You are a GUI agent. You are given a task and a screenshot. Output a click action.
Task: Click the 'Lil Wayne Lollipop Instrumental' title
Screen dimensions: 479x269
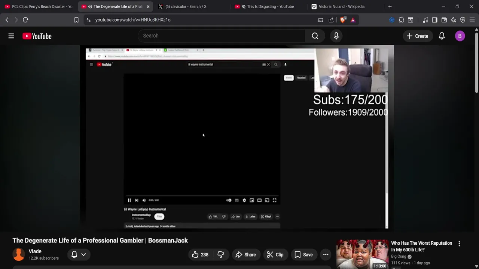tap(145, 209)
